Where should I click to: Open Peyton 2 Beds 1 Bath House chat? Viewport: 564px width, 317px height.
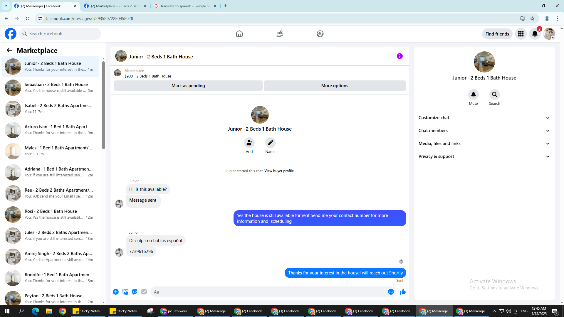(51, 298)
